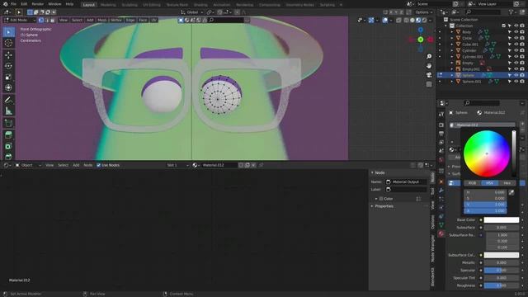Screen dimensions: 528x297
Task: Click the green Y axis gizmo
Action: (421, 40)
